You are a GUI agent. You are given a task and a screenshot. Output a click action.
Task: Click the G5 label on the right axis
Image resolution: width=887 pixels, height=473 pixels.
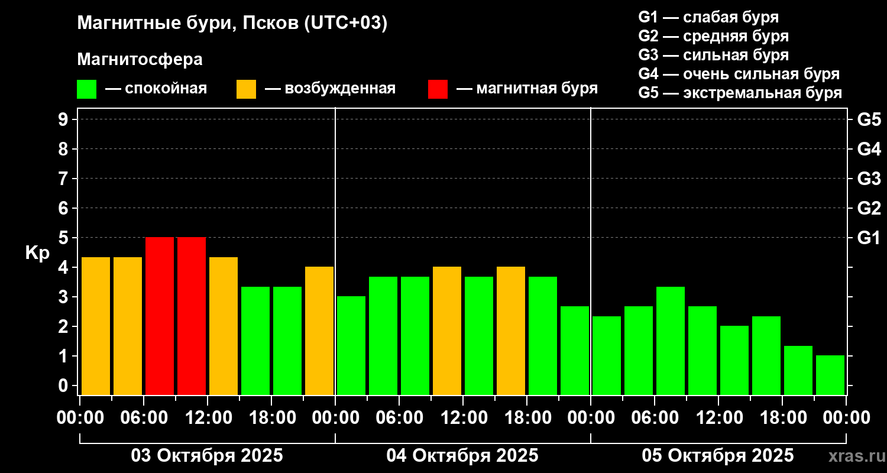click(x=869, y=119)
